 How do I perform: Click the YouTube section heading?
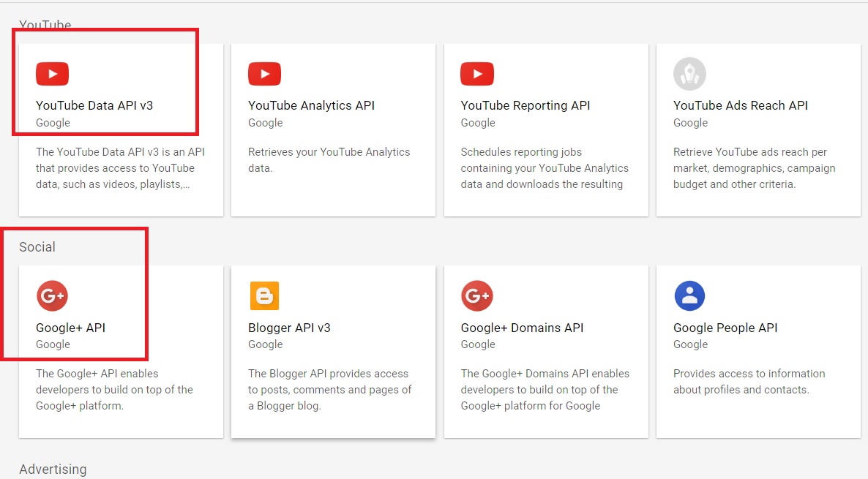click(x=45, y=25)
